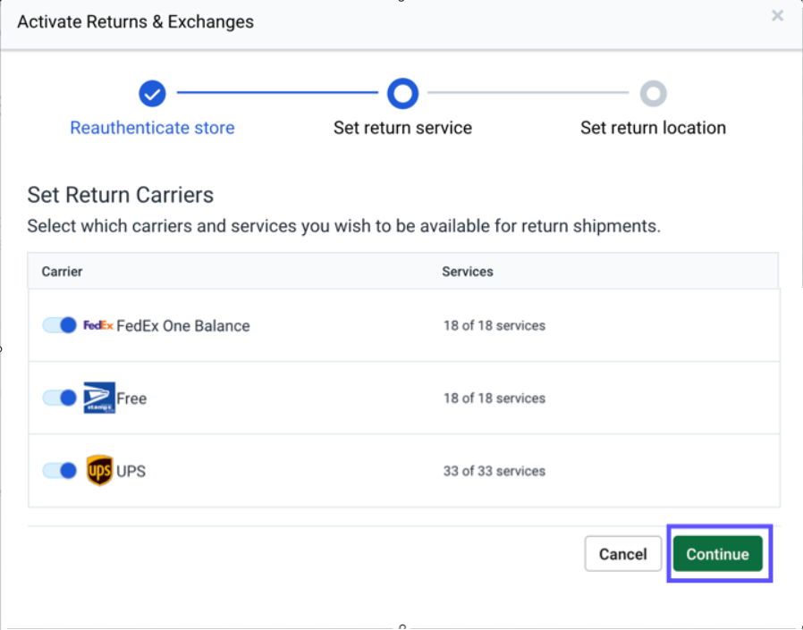Screen dimensions: 803x630
Task: Close the Activate Returns & Exchanges dialog
Action: pos(777,15)
